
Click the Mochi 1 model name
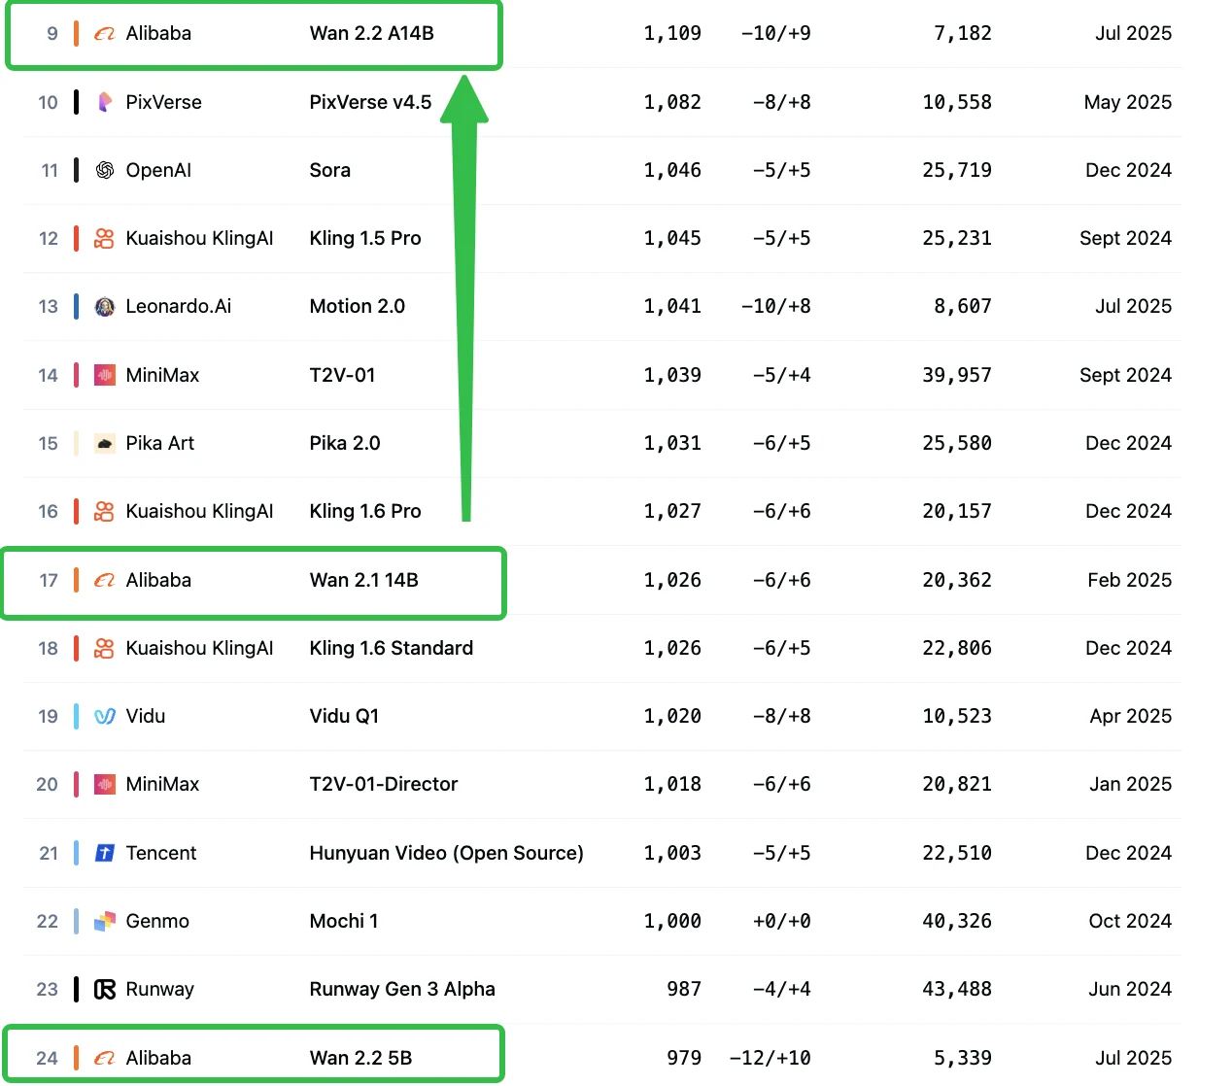pyautogui.click(x=344, y=921)
